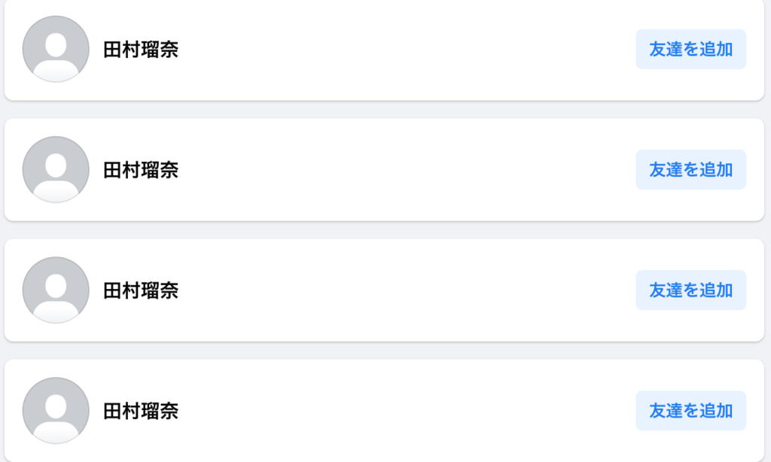Click 友達を追加 in the fourth result
This screenshot has width=771, height=462.
(691, 410)
